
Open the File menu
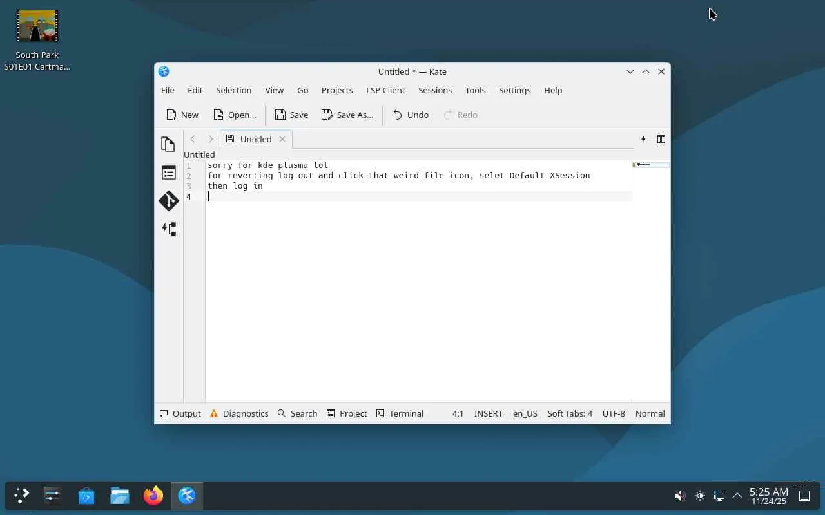point(168,90)
